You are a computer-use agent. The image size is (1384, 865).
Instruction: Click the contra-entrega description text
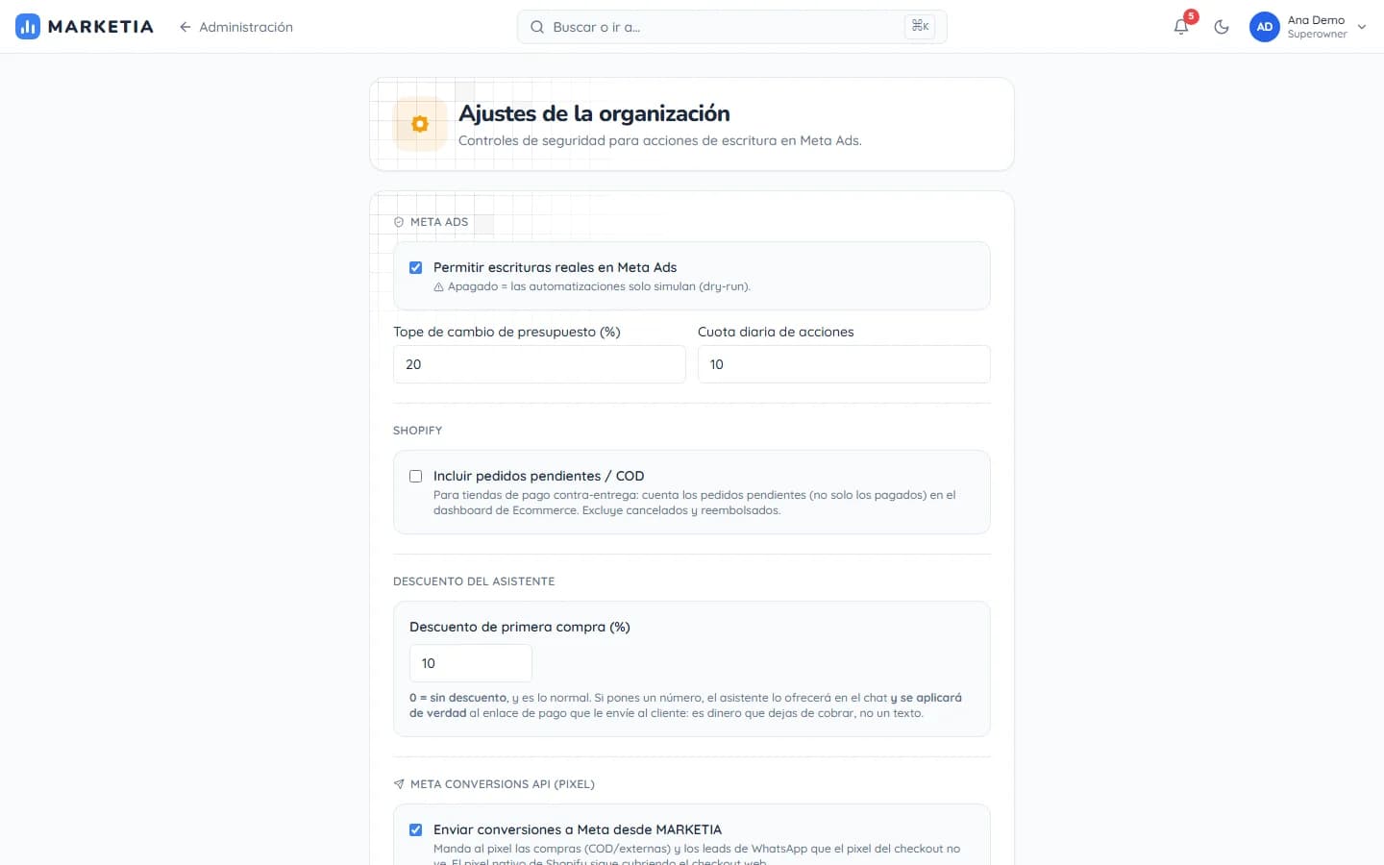[695, 503]
